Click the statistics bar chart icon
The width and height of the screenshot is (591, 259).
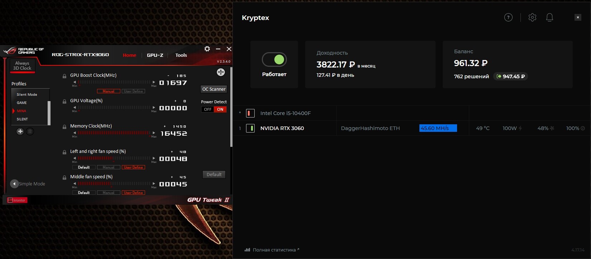pyautogui.click(x=247, y=250)
